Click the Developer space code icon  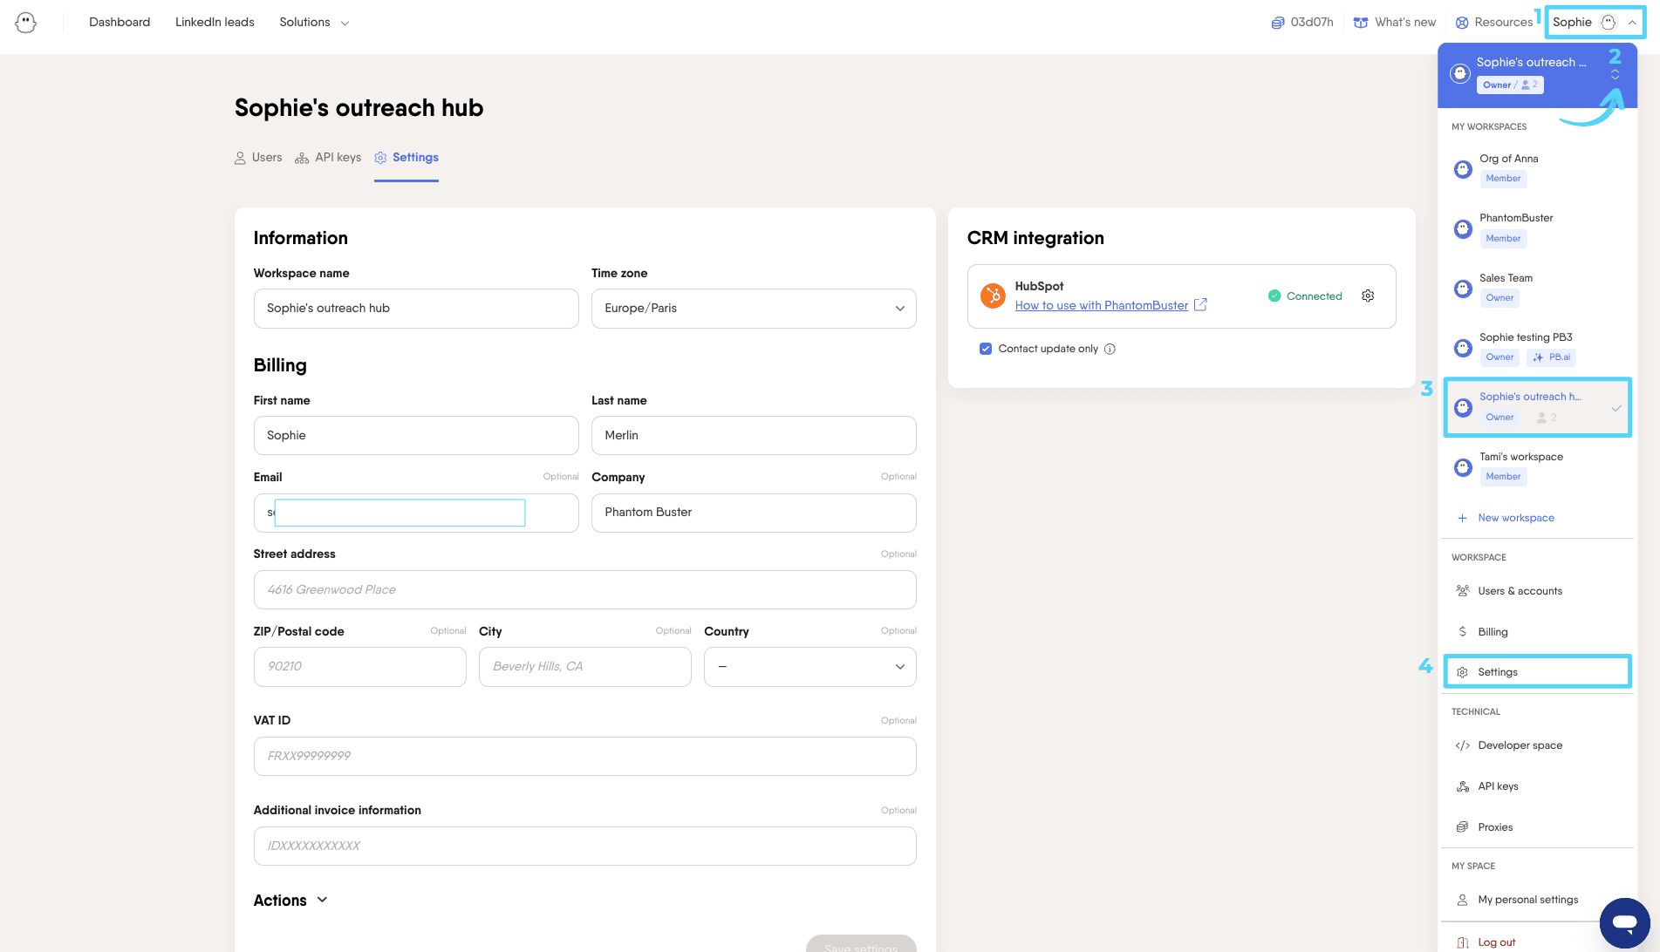click(x=1463, y=745)
